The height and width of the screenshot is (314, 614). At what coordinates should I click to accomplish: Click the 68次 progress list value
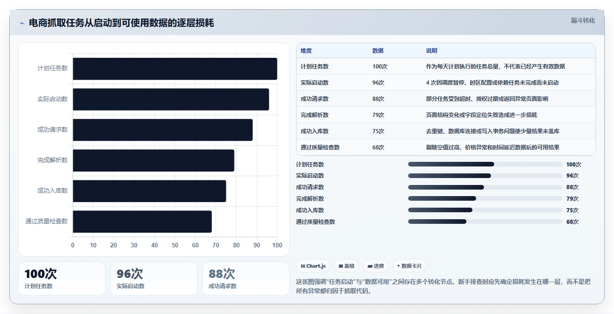click(x=572, y=222)
